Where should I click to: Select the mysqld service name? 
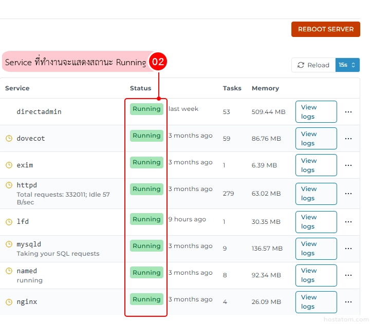tap(29, 244)
